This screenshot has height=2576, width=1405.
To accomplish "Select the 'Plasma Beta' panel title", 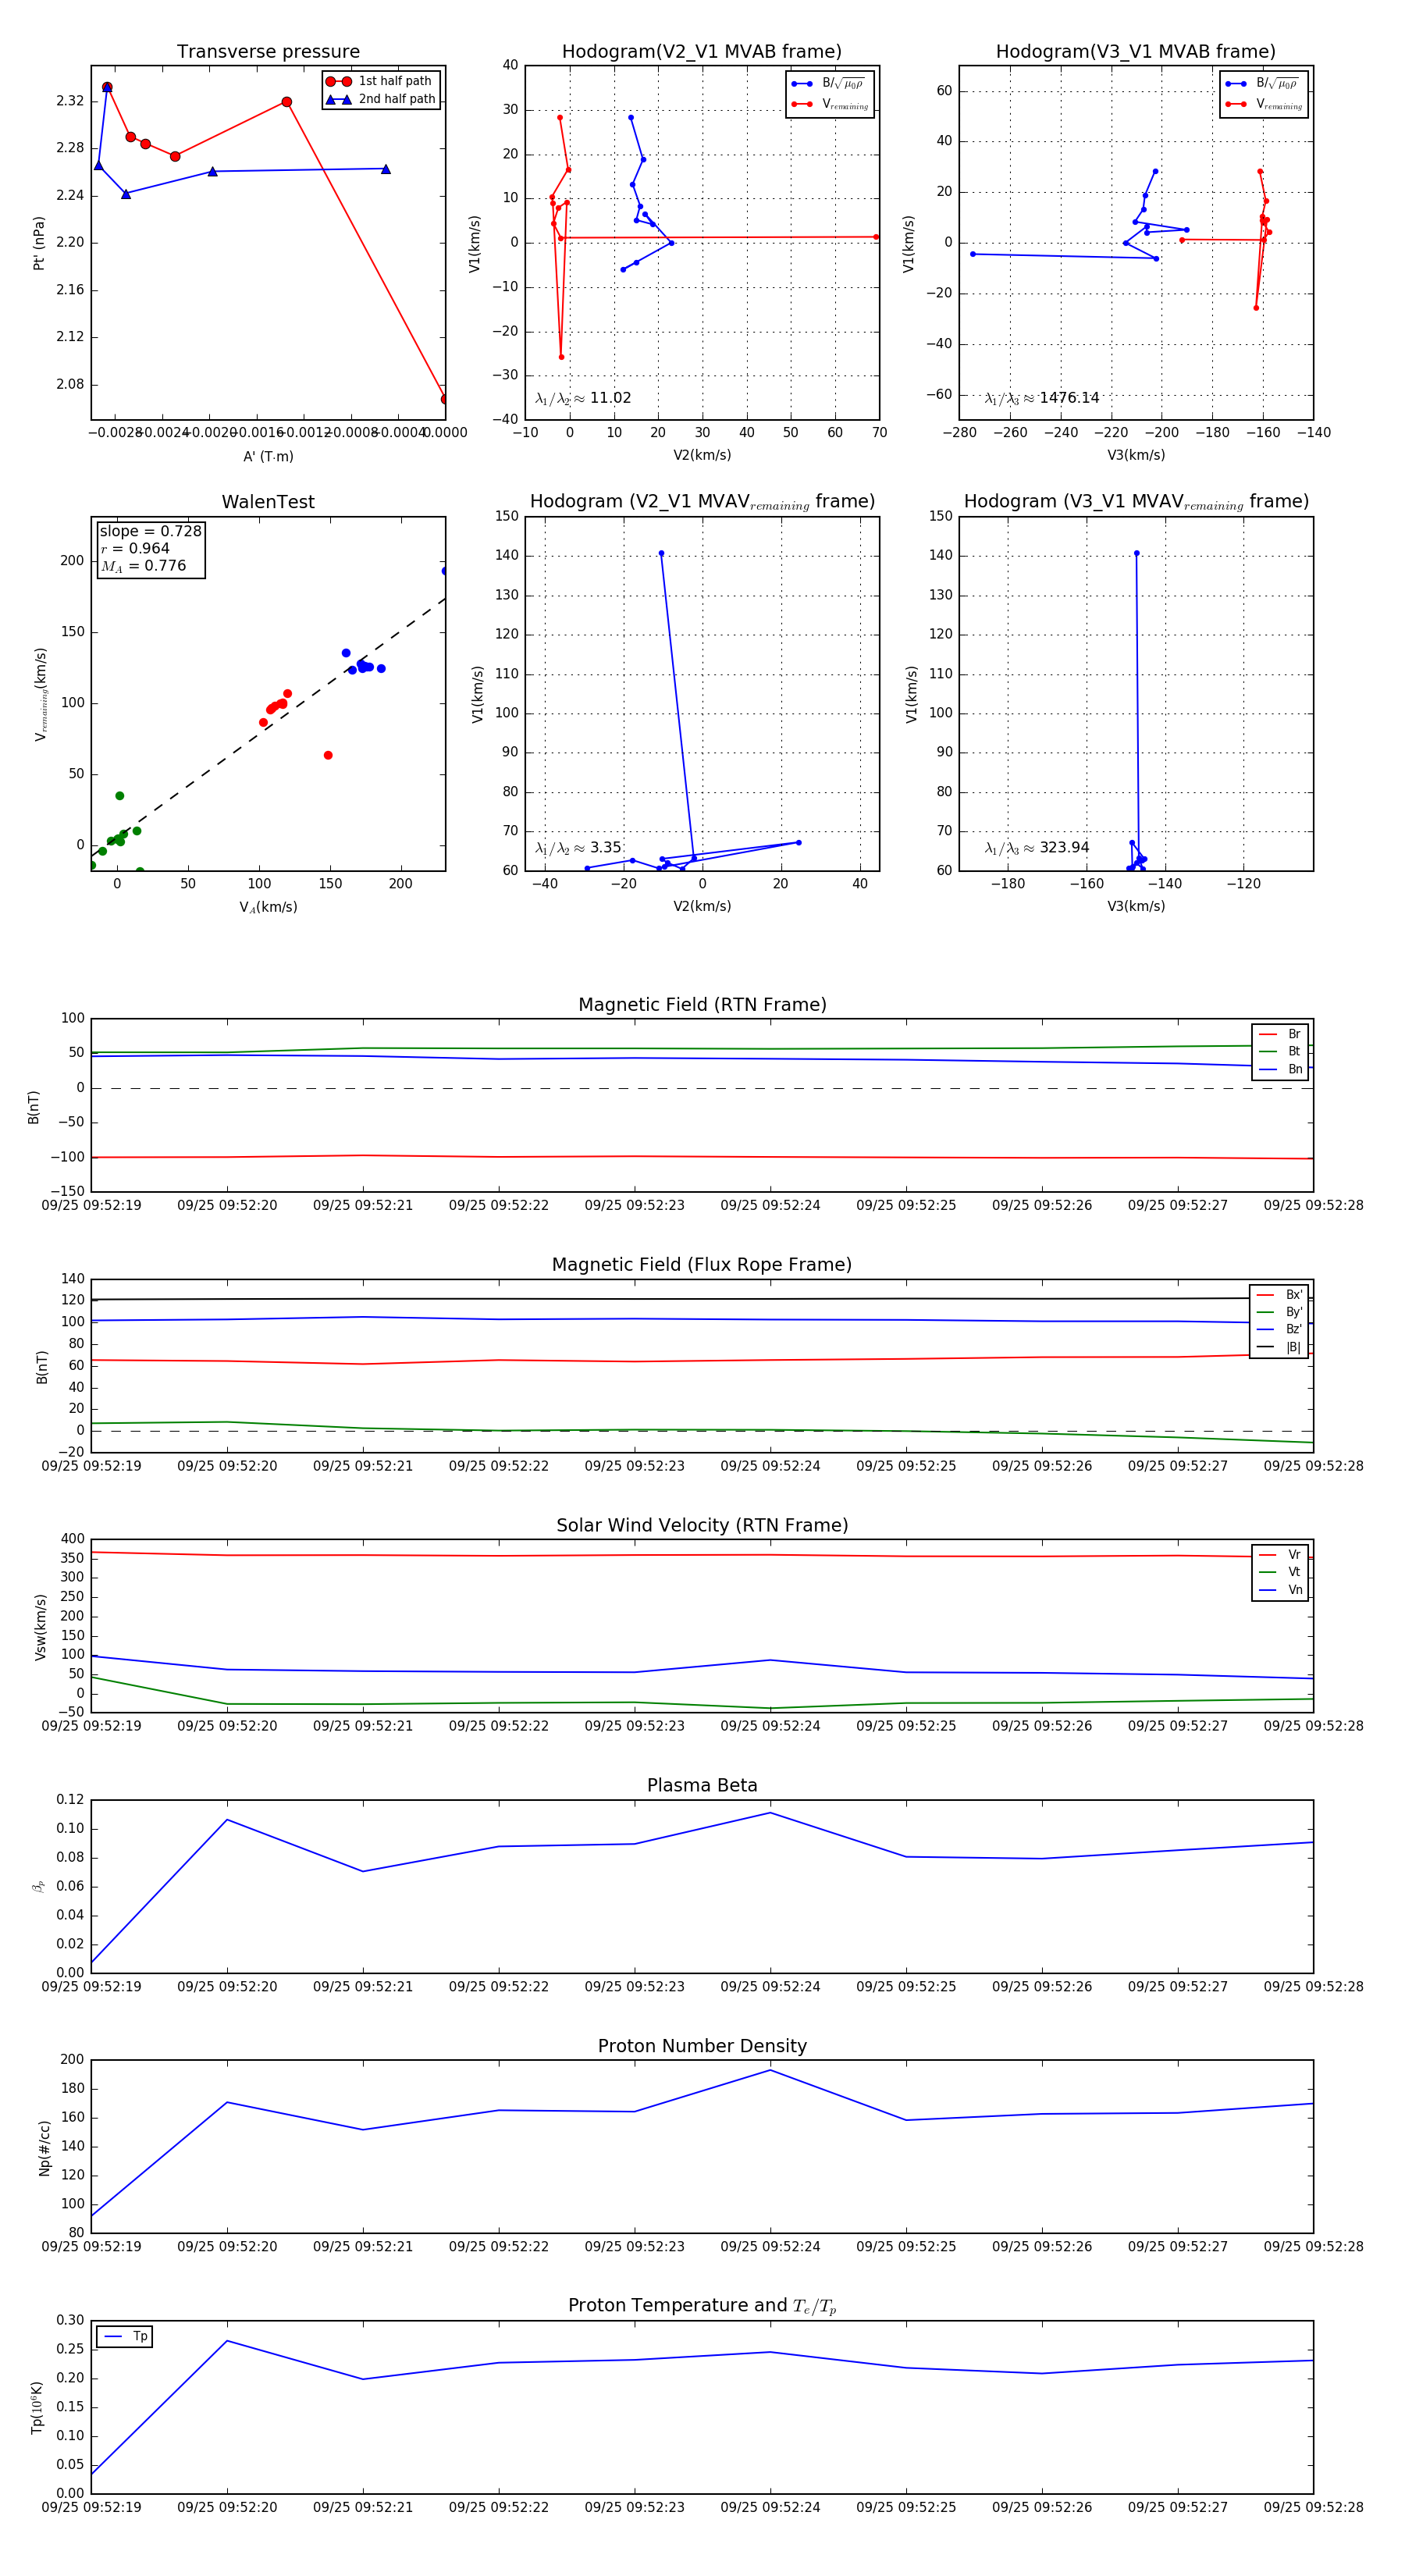I will pos(702,1785).
